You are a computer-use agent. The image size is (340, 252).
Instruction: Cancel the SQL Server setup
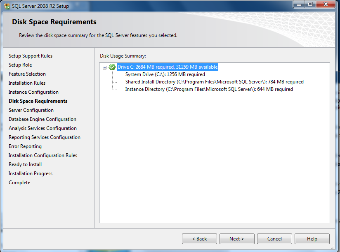[x=274, y=239]
